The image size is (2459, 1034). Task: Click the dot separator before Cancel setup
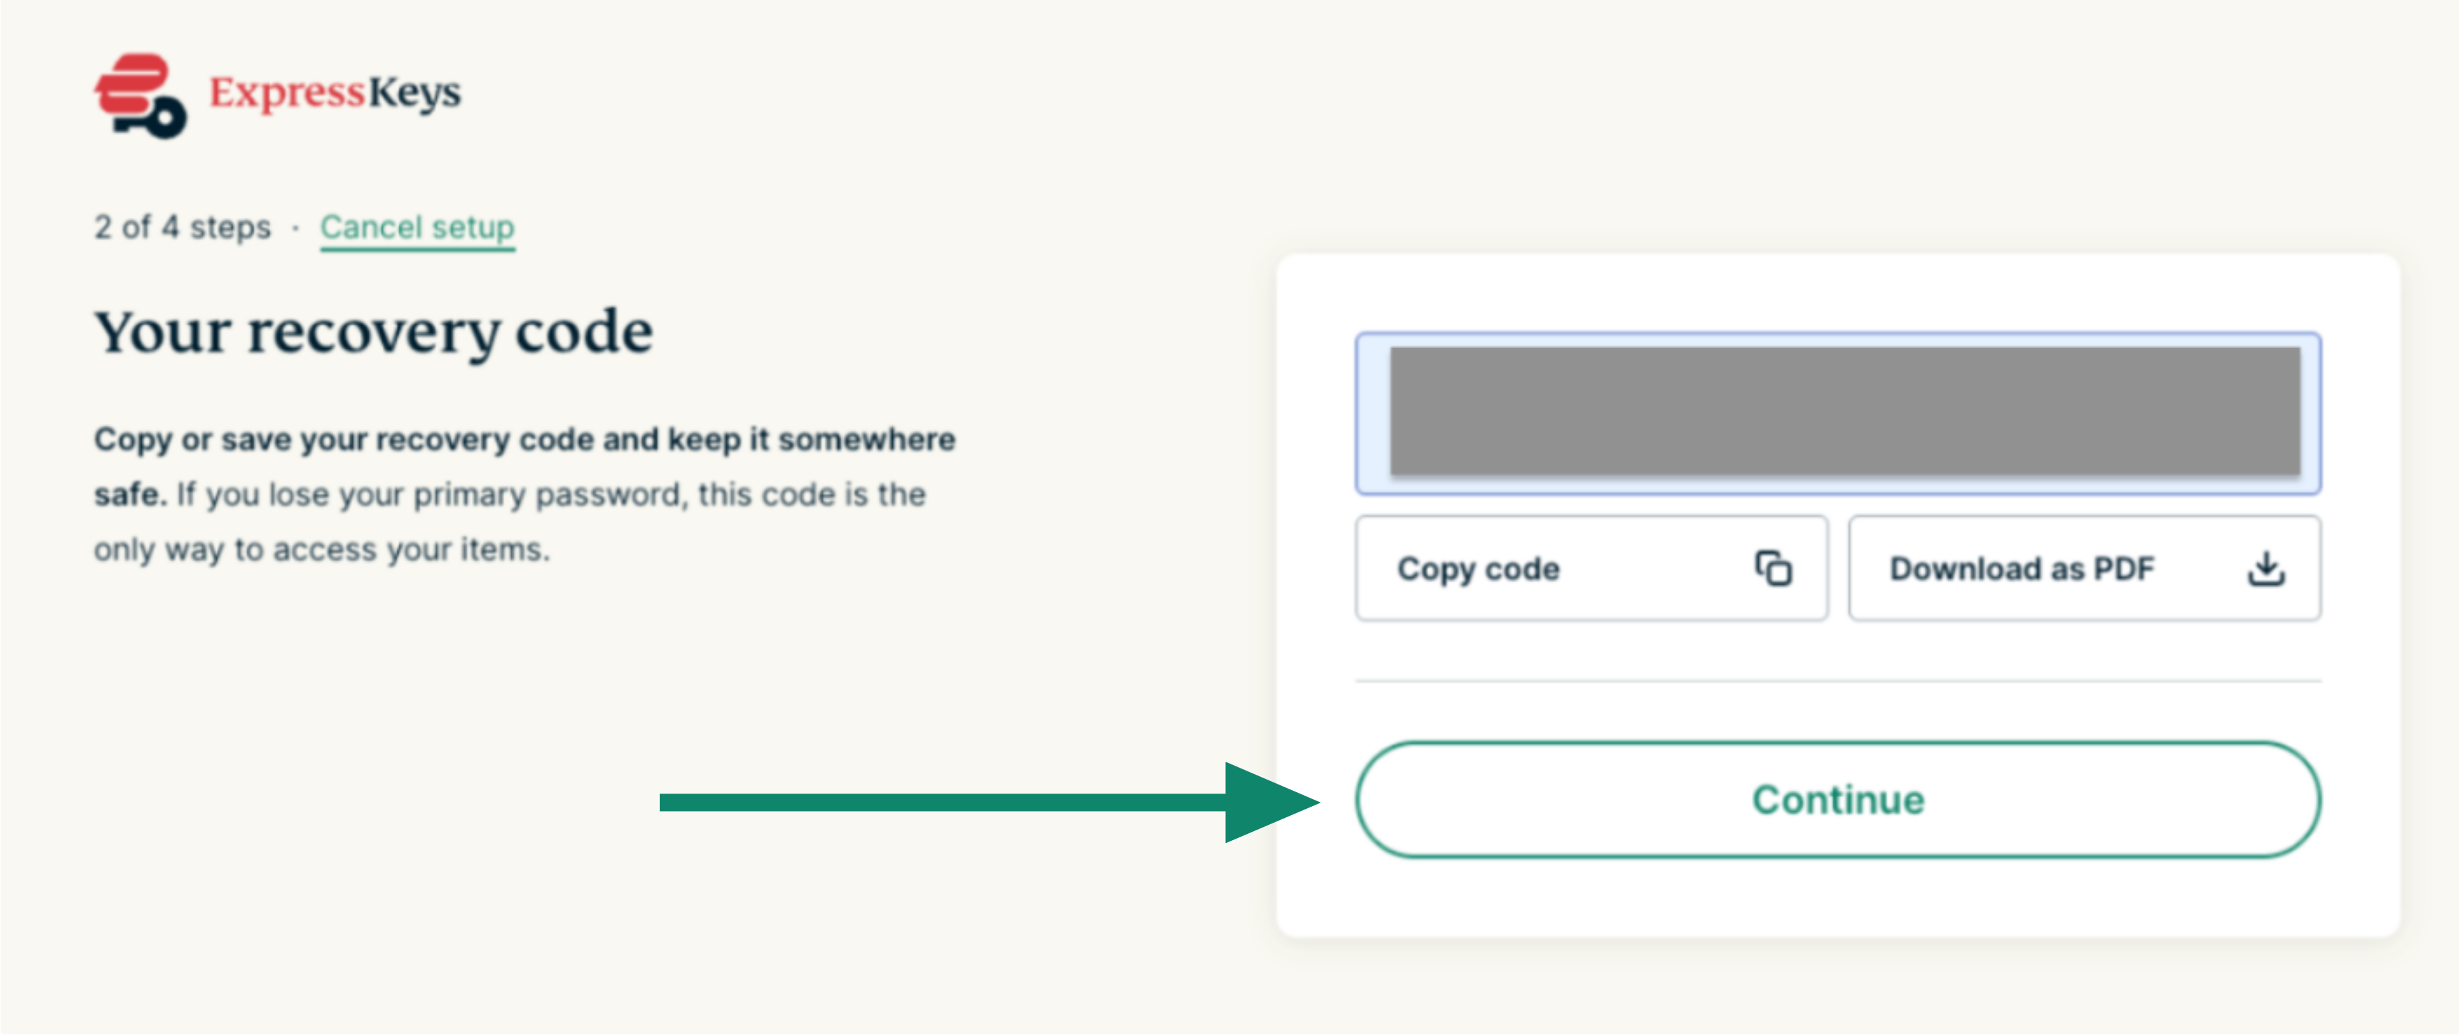pos(296,228)
